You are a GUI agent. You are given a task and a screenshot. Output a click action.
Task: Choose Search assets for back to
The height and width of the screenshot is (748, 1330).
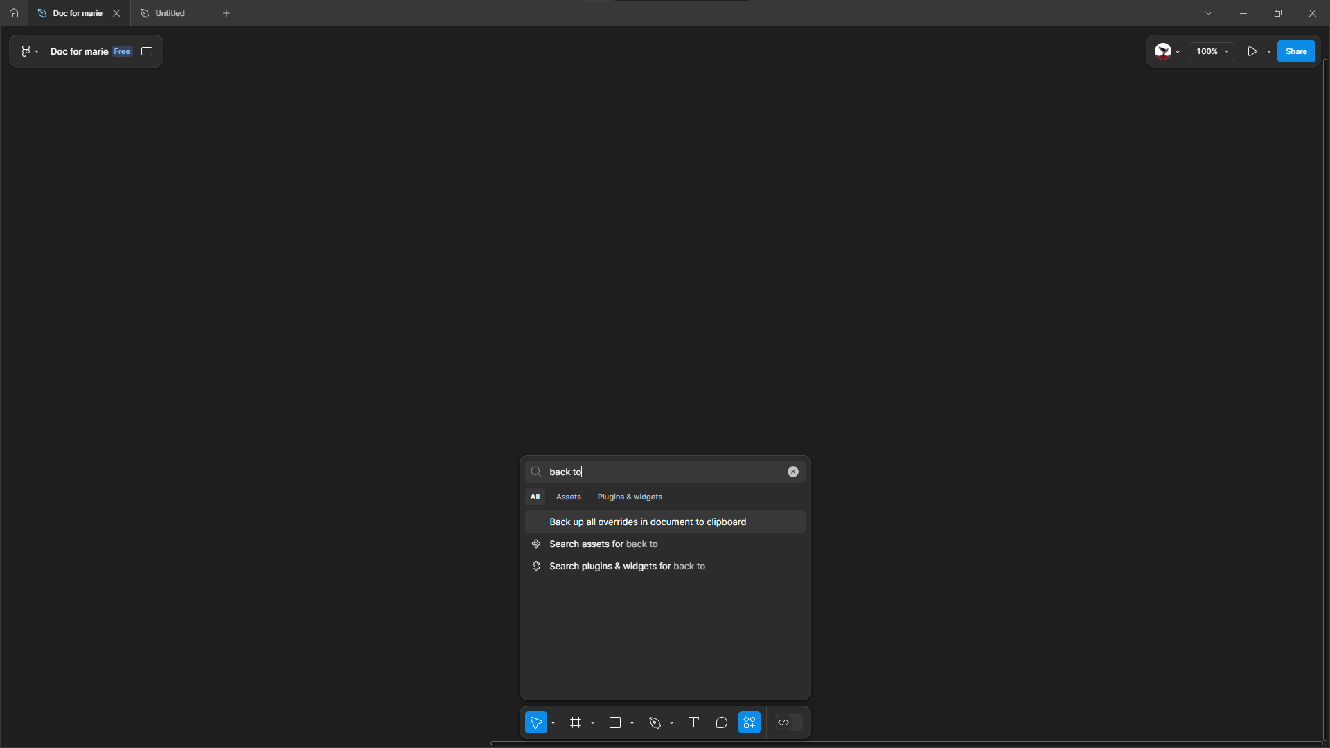[665, 544]
